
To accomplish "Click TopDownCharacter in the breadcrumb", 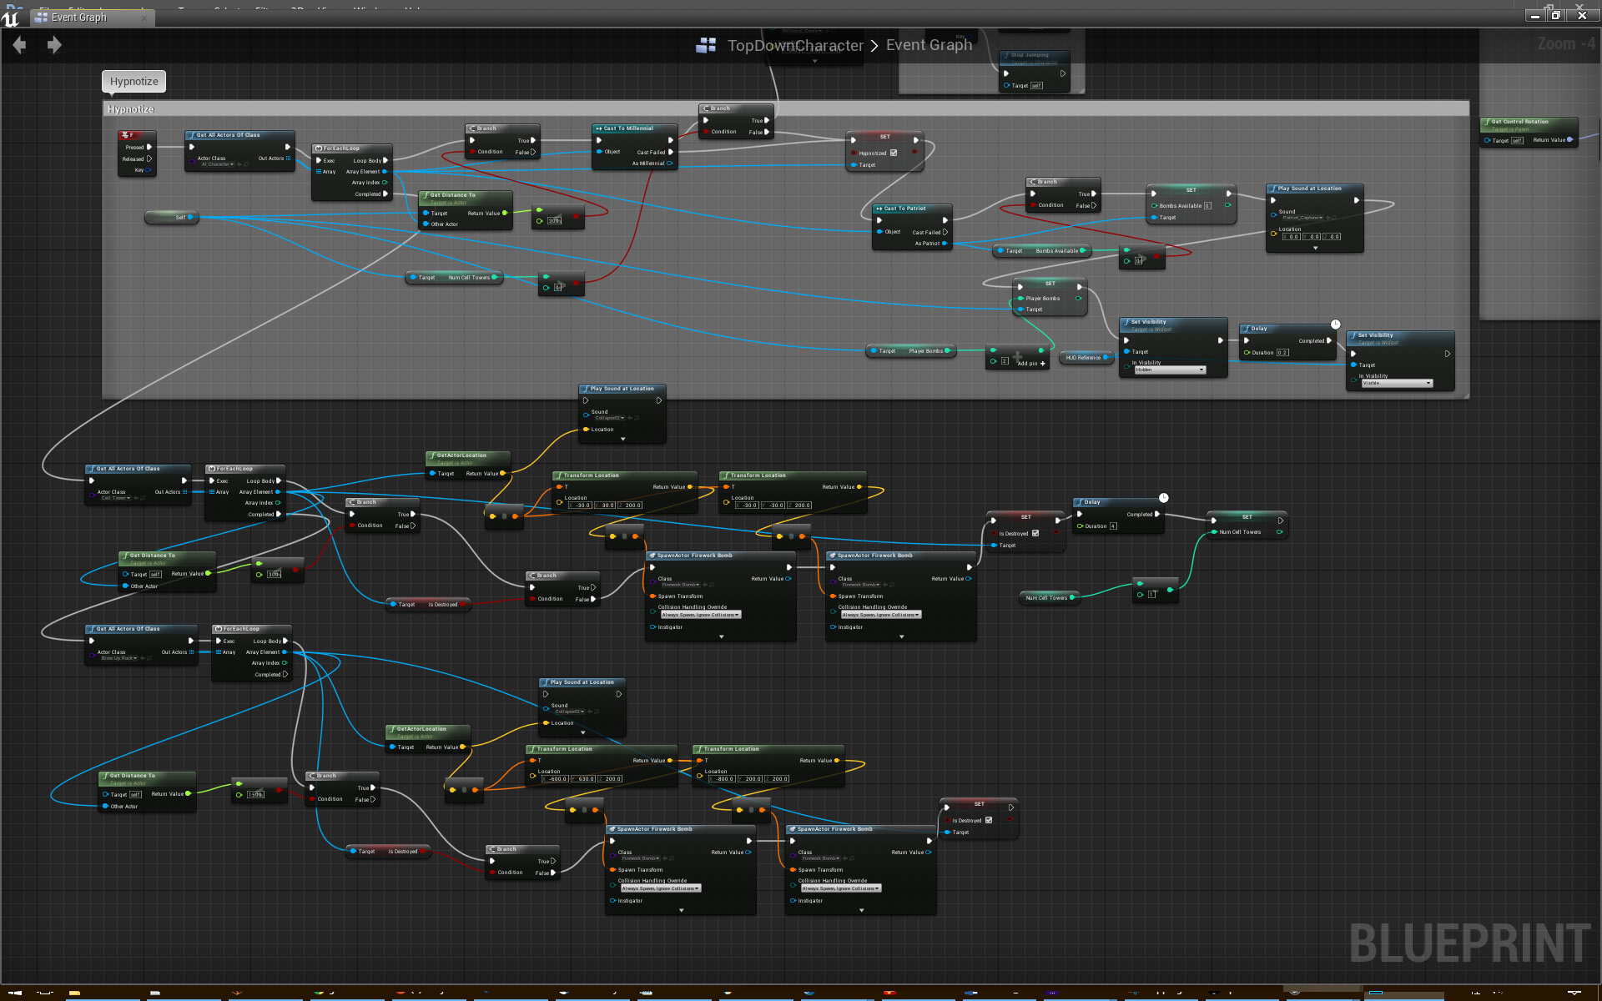I will coord(794,46).
